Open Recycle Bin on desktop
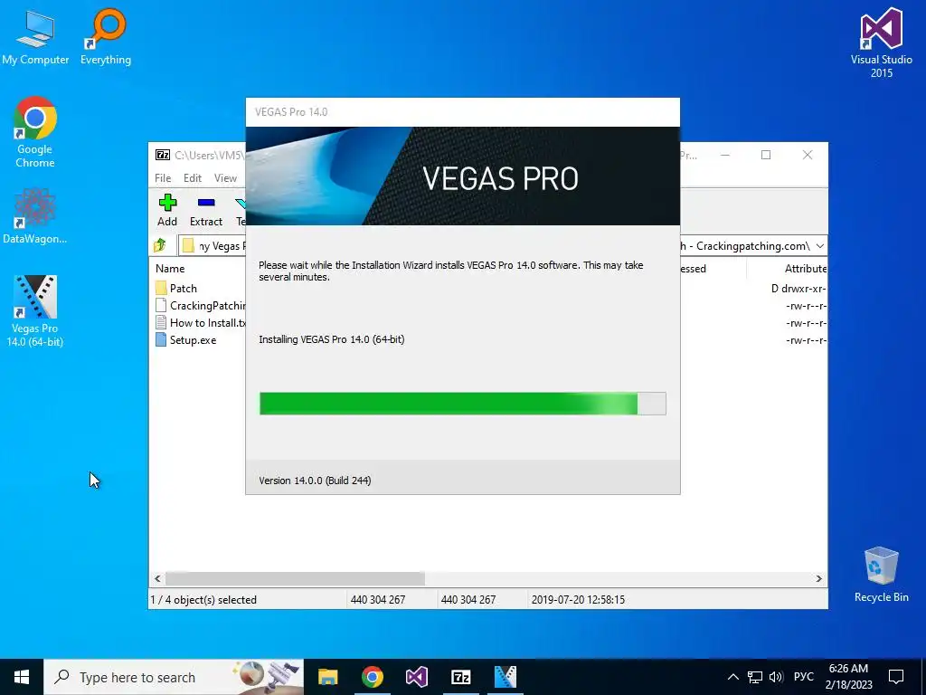The height and width of the screenshot is (695, 926). [881, 575]
